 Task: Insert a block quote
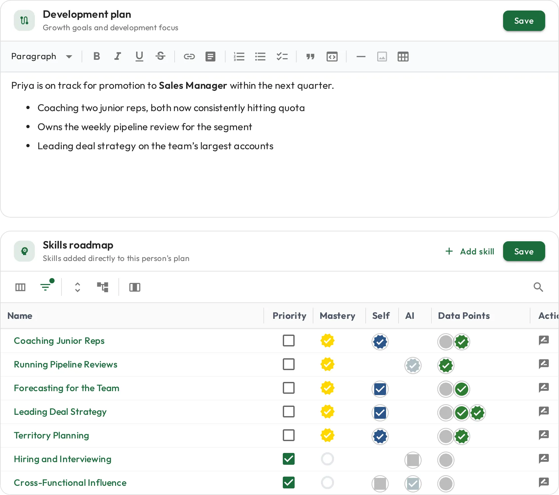310,57
